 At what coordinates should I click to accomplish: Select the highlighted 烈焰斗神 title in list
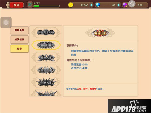(46, 45)
